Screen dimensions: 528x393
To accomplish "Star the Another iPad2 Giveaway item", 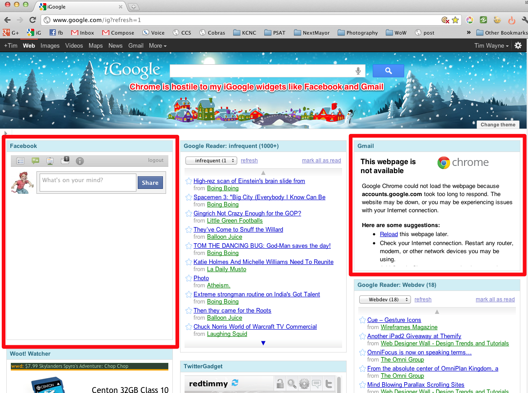I will 363,336.
